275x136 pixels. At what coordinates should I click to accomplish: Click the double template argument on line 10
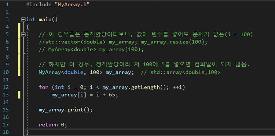pos(74,72)
